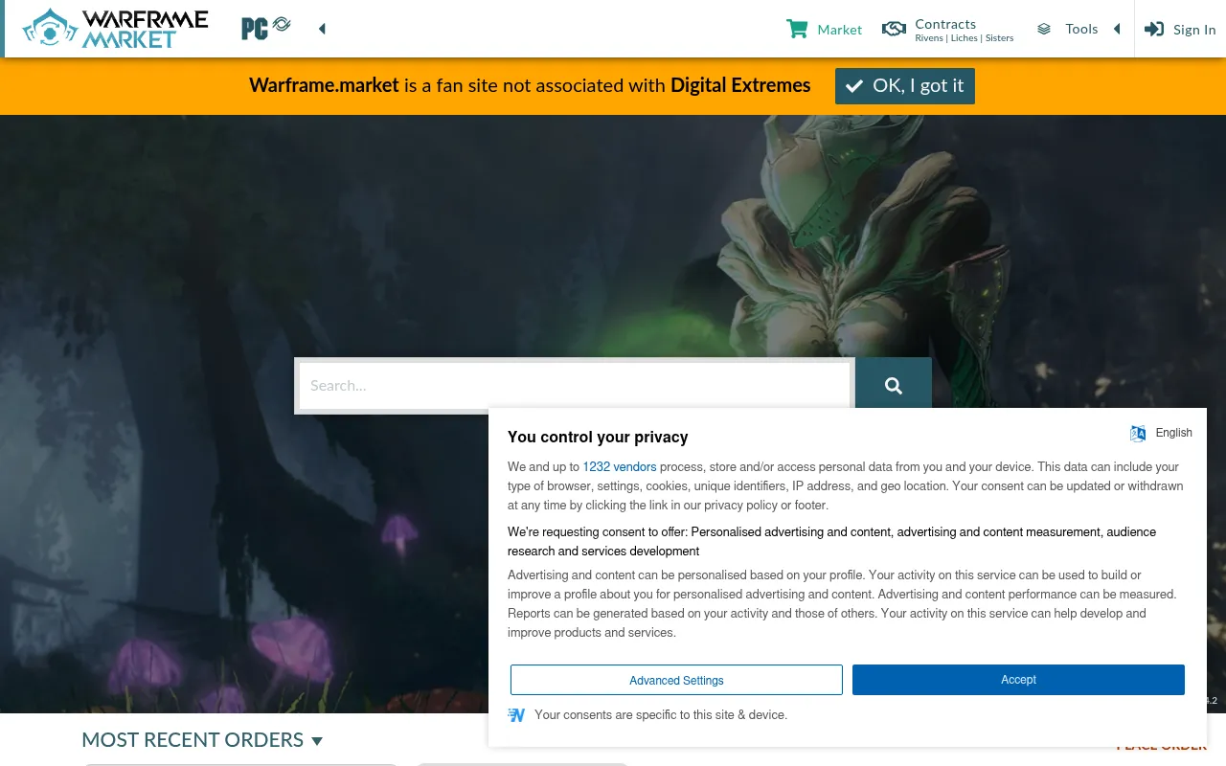The height and width of the screenshot is (766, 1226).
Task: Click the consent provider logo icon
Action: click(516, 715)
